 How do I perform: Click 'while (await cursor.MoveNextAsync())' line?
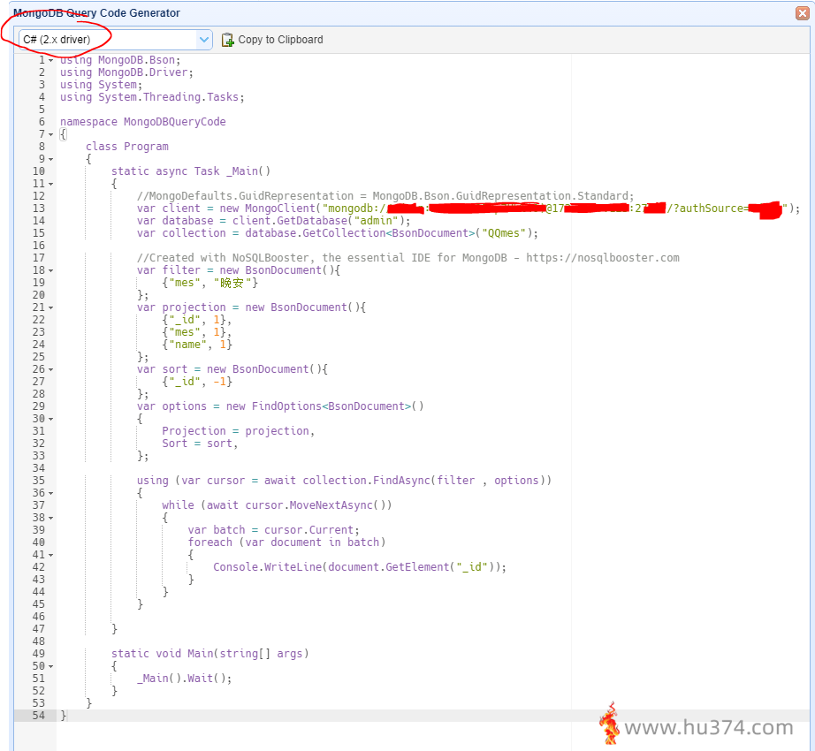pos(277,505)
